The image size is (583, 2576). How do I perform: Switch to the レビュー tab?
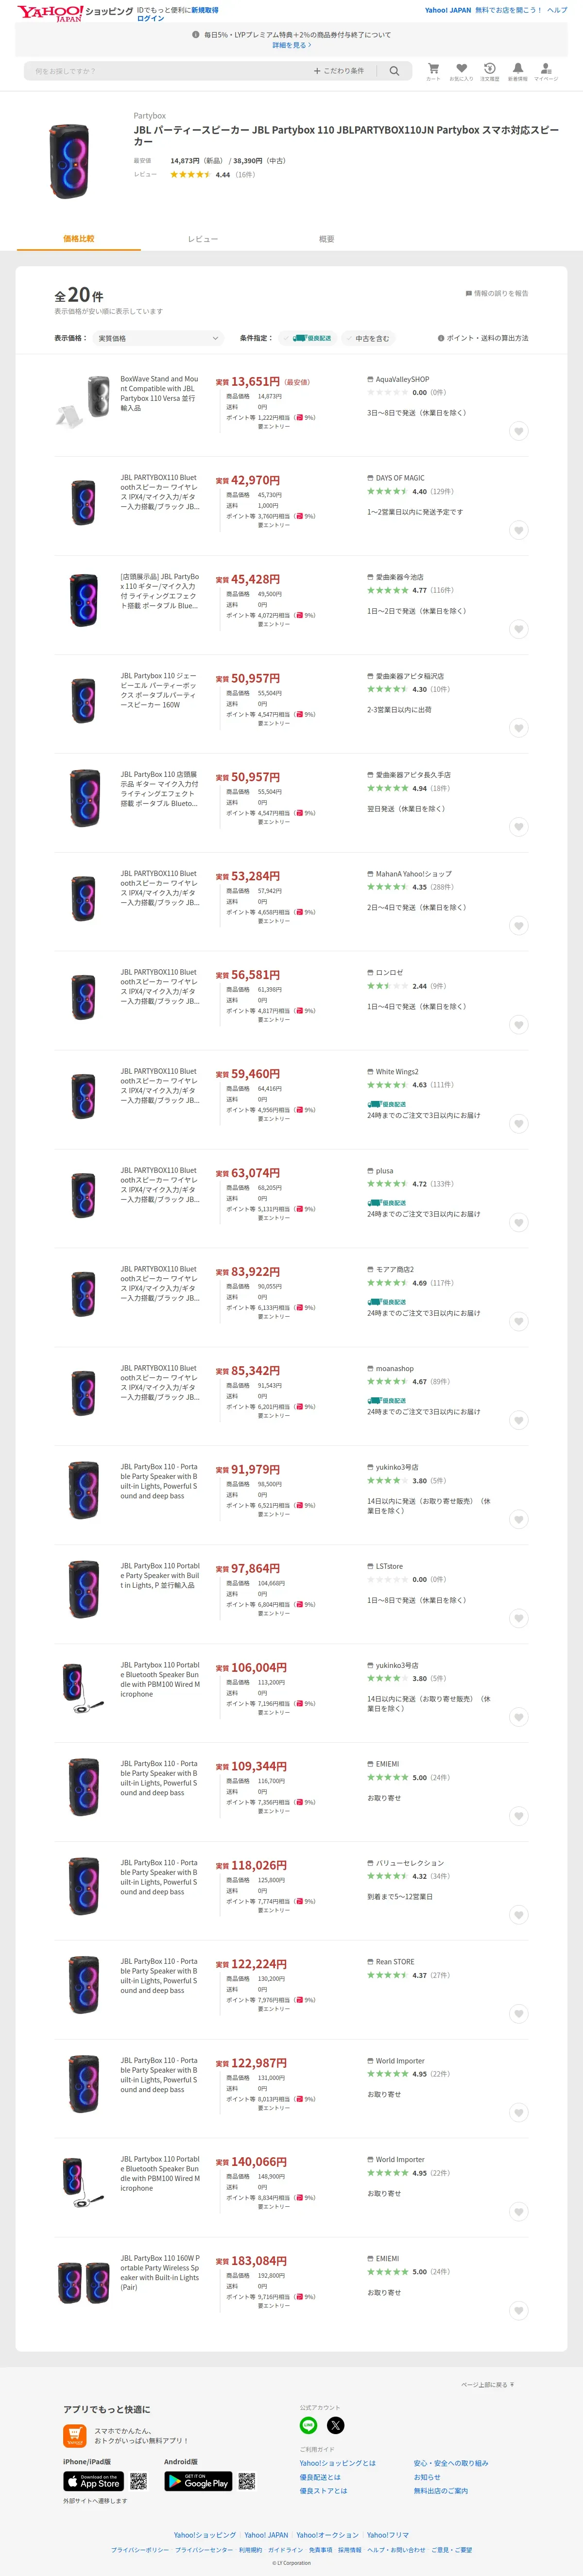(x=203, y=239)
